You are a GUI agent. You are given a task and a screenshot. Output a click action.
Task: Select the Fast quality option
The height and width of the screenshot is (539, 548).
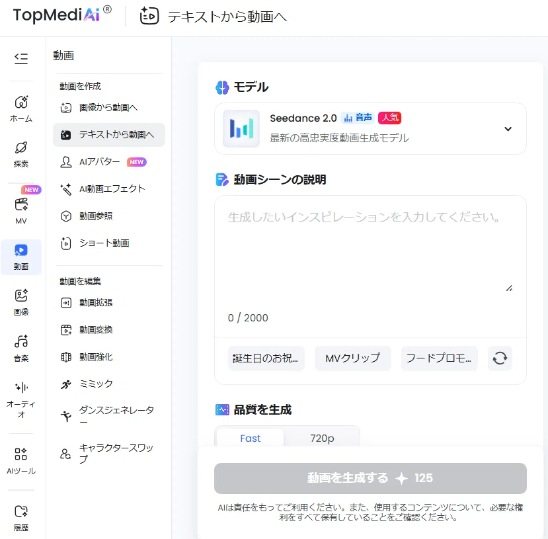(251, 438)
